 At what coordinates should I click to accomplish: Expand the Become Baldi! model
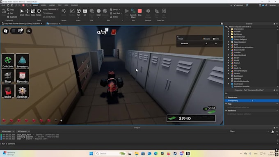(x=229, y=50)
